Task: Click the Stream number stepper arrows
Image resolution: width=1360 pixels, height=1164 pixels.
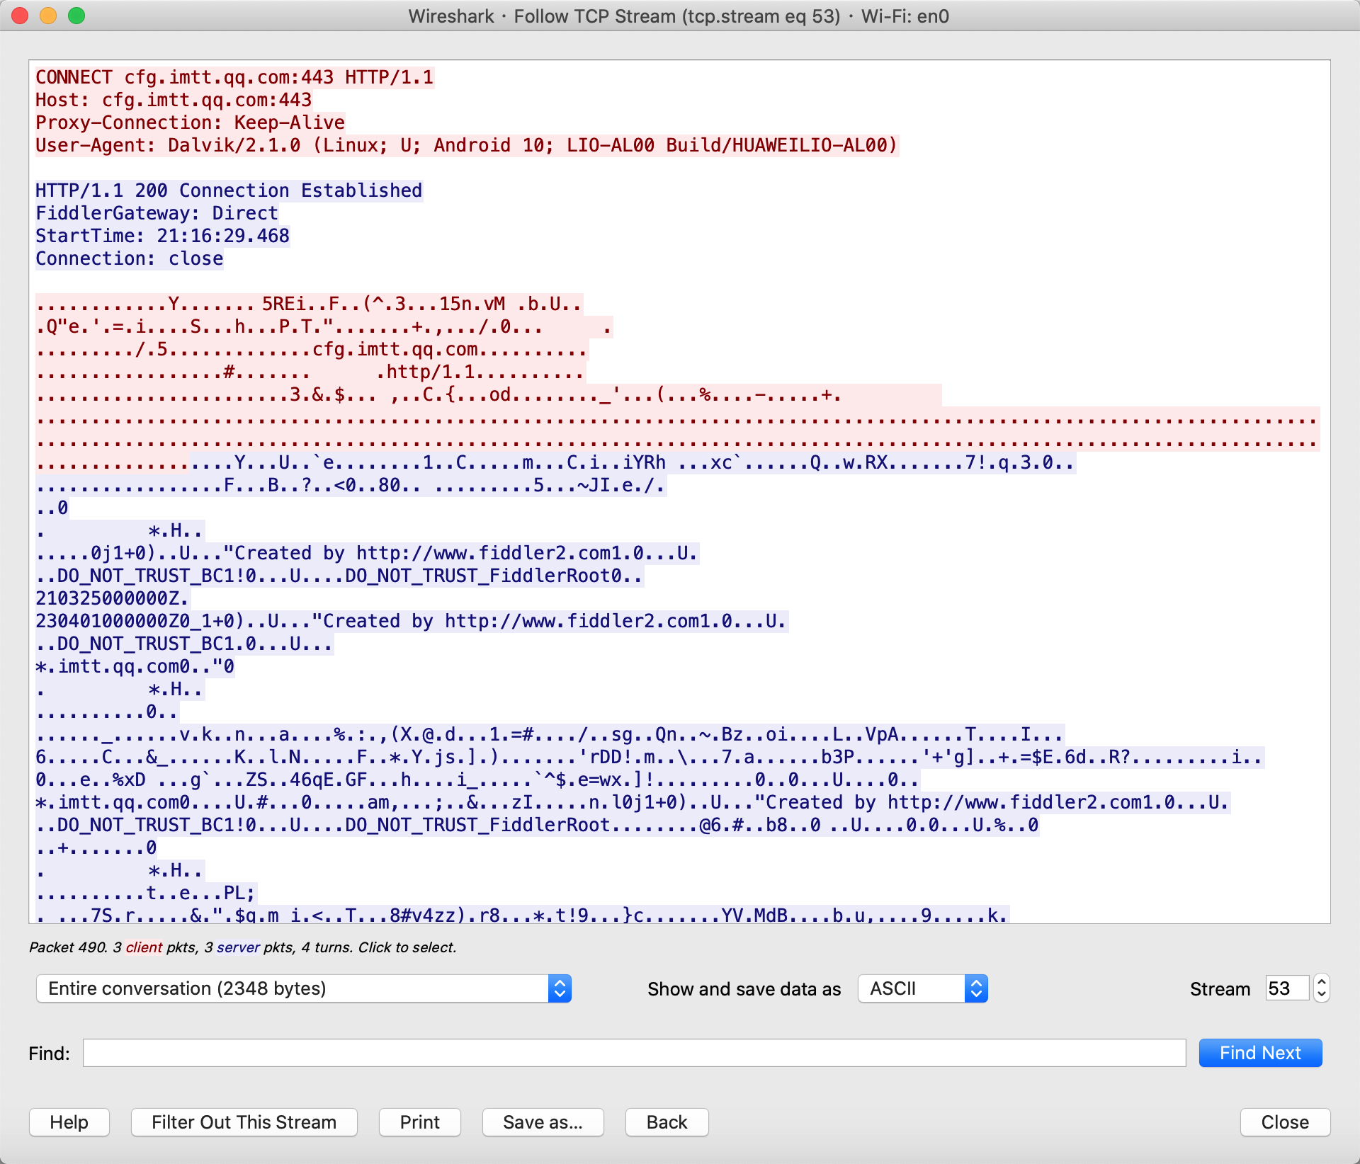Action: pyautogui.click(x=1321, y=988)
